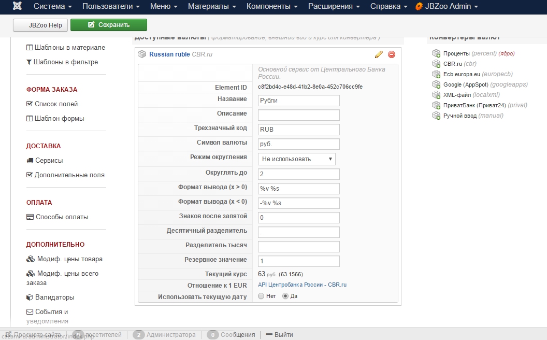Click the red delete icon for Russian ruble

pos(392,54)
